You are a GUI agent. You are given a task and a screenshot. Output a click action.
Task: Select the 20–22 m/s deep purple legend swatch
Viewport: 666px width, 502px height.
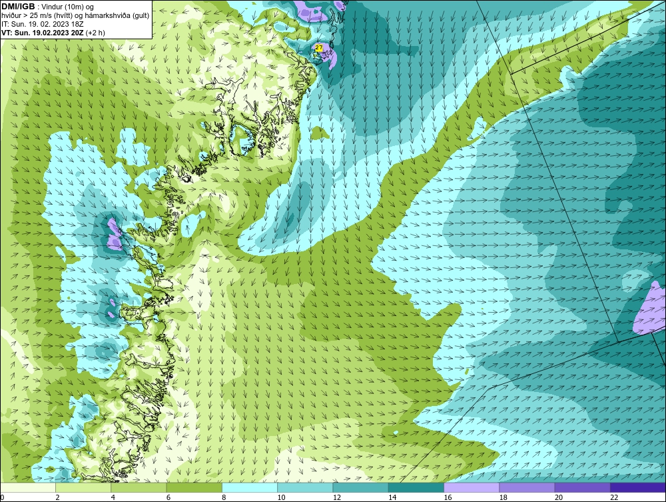(x=583, y=487)
